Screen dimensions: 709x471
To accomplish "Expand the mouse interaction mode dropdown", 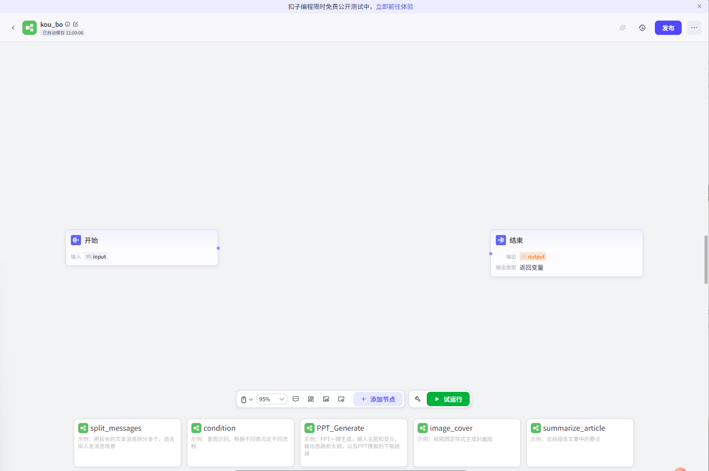I will [247, 399].
